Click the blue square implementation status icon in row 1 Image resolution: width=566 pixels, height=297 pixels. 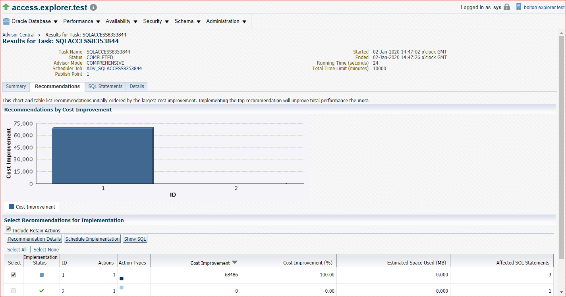coord(42,275)
